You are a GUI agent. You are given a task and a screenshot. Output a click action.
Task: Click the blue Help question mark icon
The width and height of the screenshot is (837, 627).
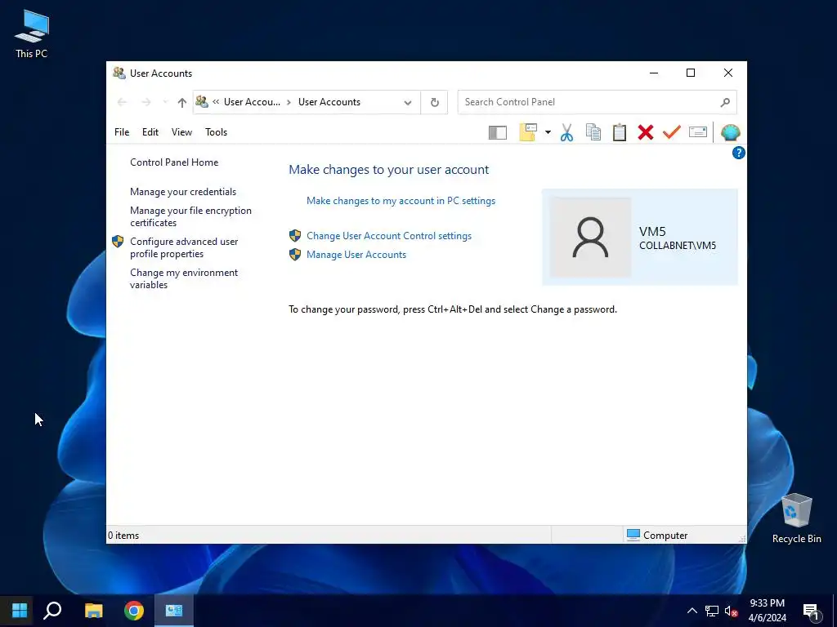click(738, 153)
